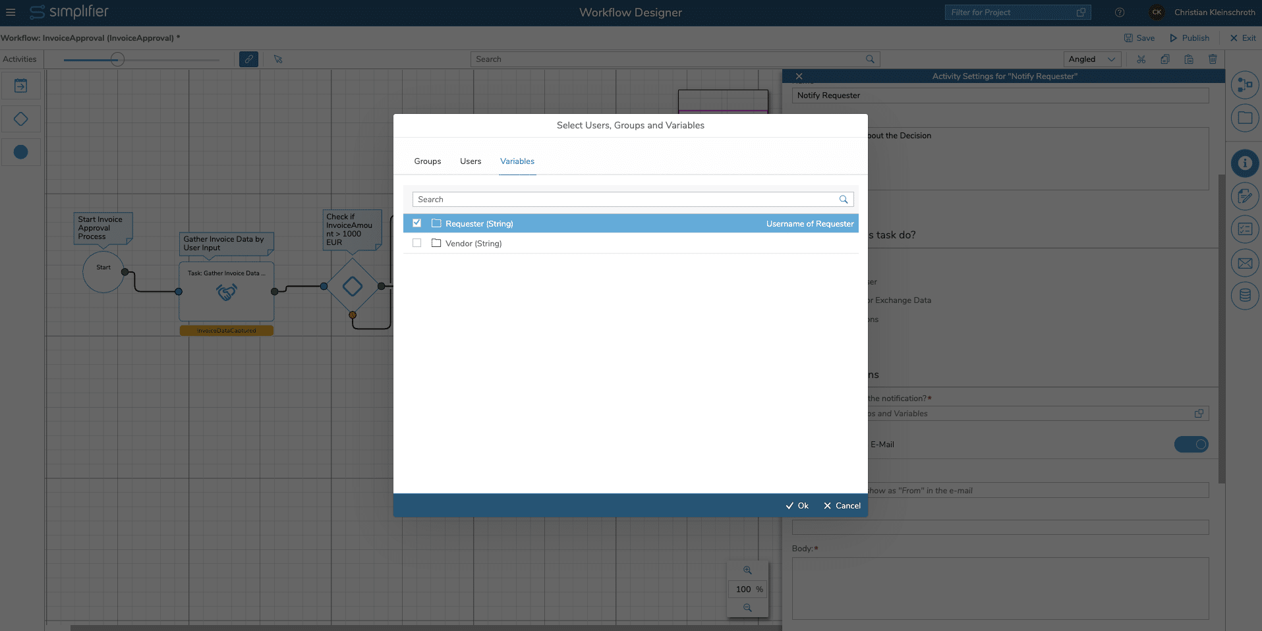Select the end event circle activity
Image resolution: width=1262 pixels, height=631 pixels.
(21, 152)
